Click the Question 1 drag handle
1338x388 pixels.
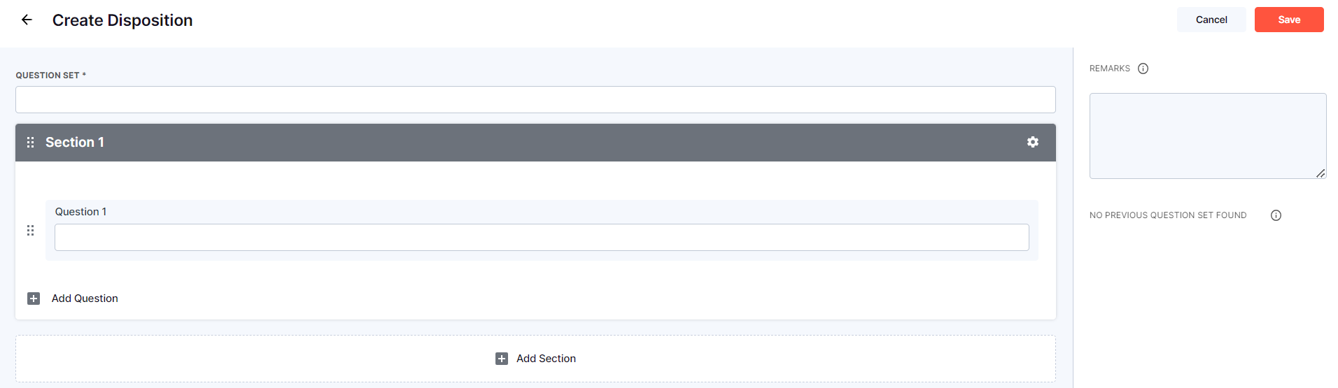pyautogui.click(x=30, y=231)
